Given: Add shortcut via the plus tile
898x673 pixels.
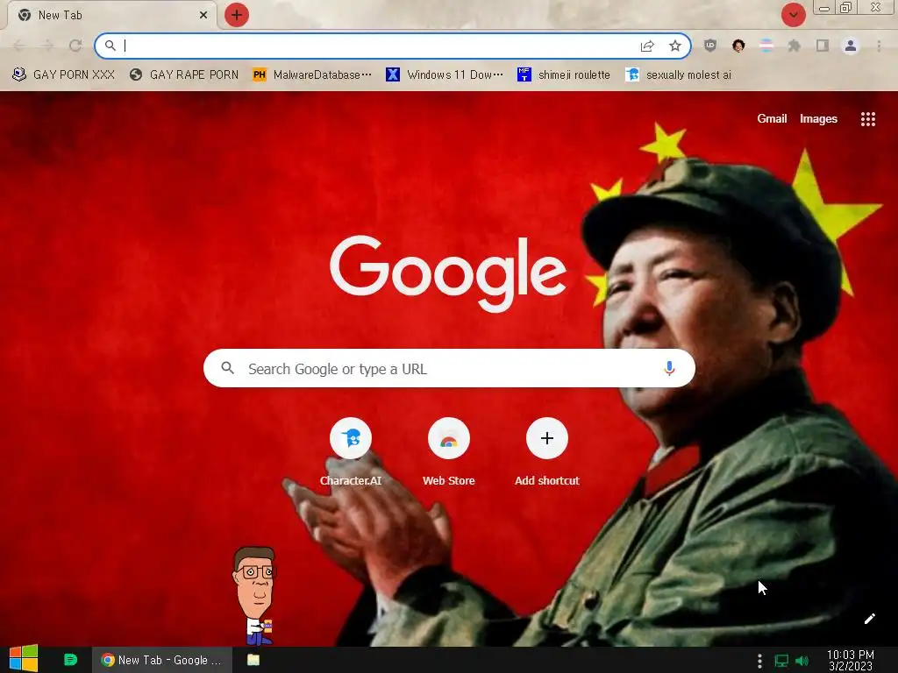Looking at the screenshot, I should pos(547,452).
